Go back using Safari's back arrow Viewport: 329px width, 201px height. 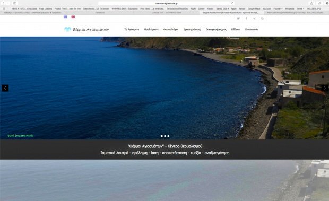(x=3, y=3)
